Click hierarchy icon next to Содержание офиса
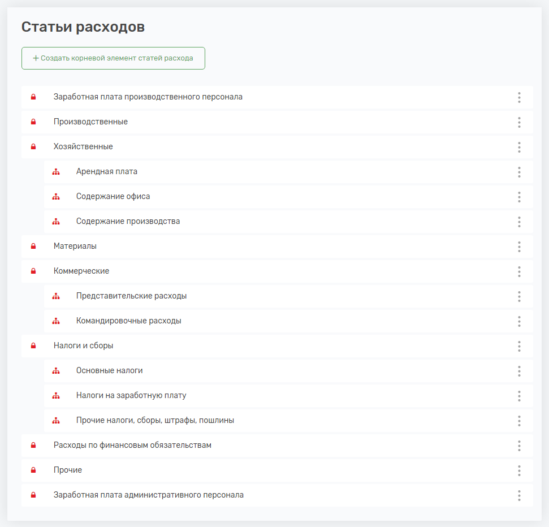 tap(56, 197)
